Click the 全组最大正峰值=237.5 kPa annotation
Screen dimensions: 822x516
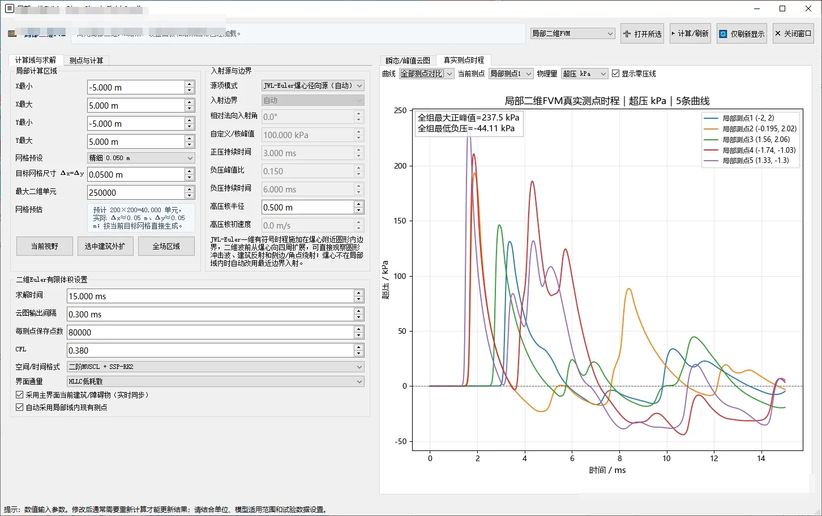pyautogui.click(x=469, y=118)
